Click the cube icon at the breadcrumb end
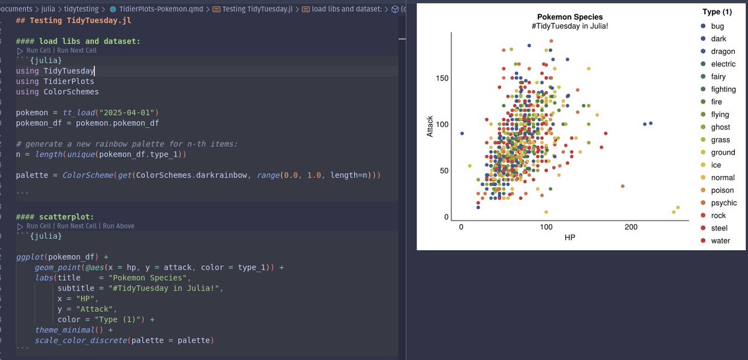The height and width of the screenshot is (360, 748). point(395,9)
